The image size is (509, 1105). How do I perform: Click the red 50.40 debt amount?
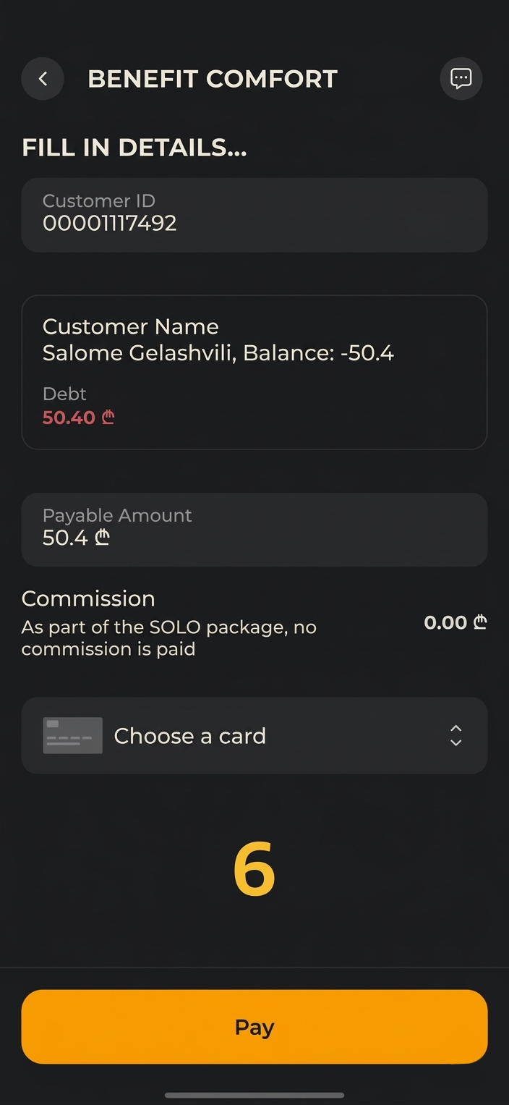tap(69, 418)
